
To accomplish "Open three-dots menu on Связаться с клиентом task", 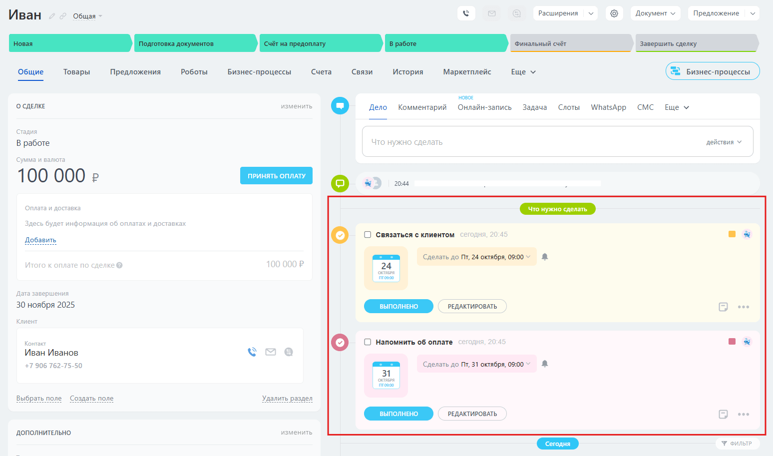I will tap(743, 307).
